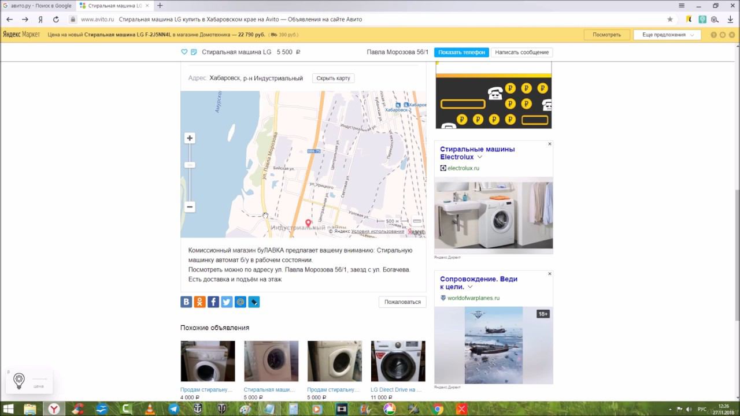
Task: Share the listing on Twitter
Action: coord(227,302)
